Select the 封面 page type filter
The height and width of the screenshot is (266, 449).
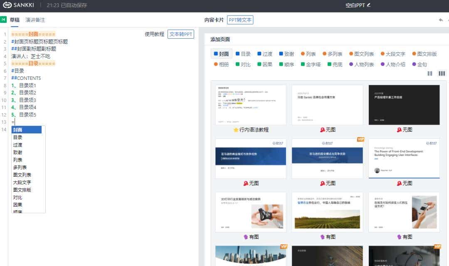point(221,54)
